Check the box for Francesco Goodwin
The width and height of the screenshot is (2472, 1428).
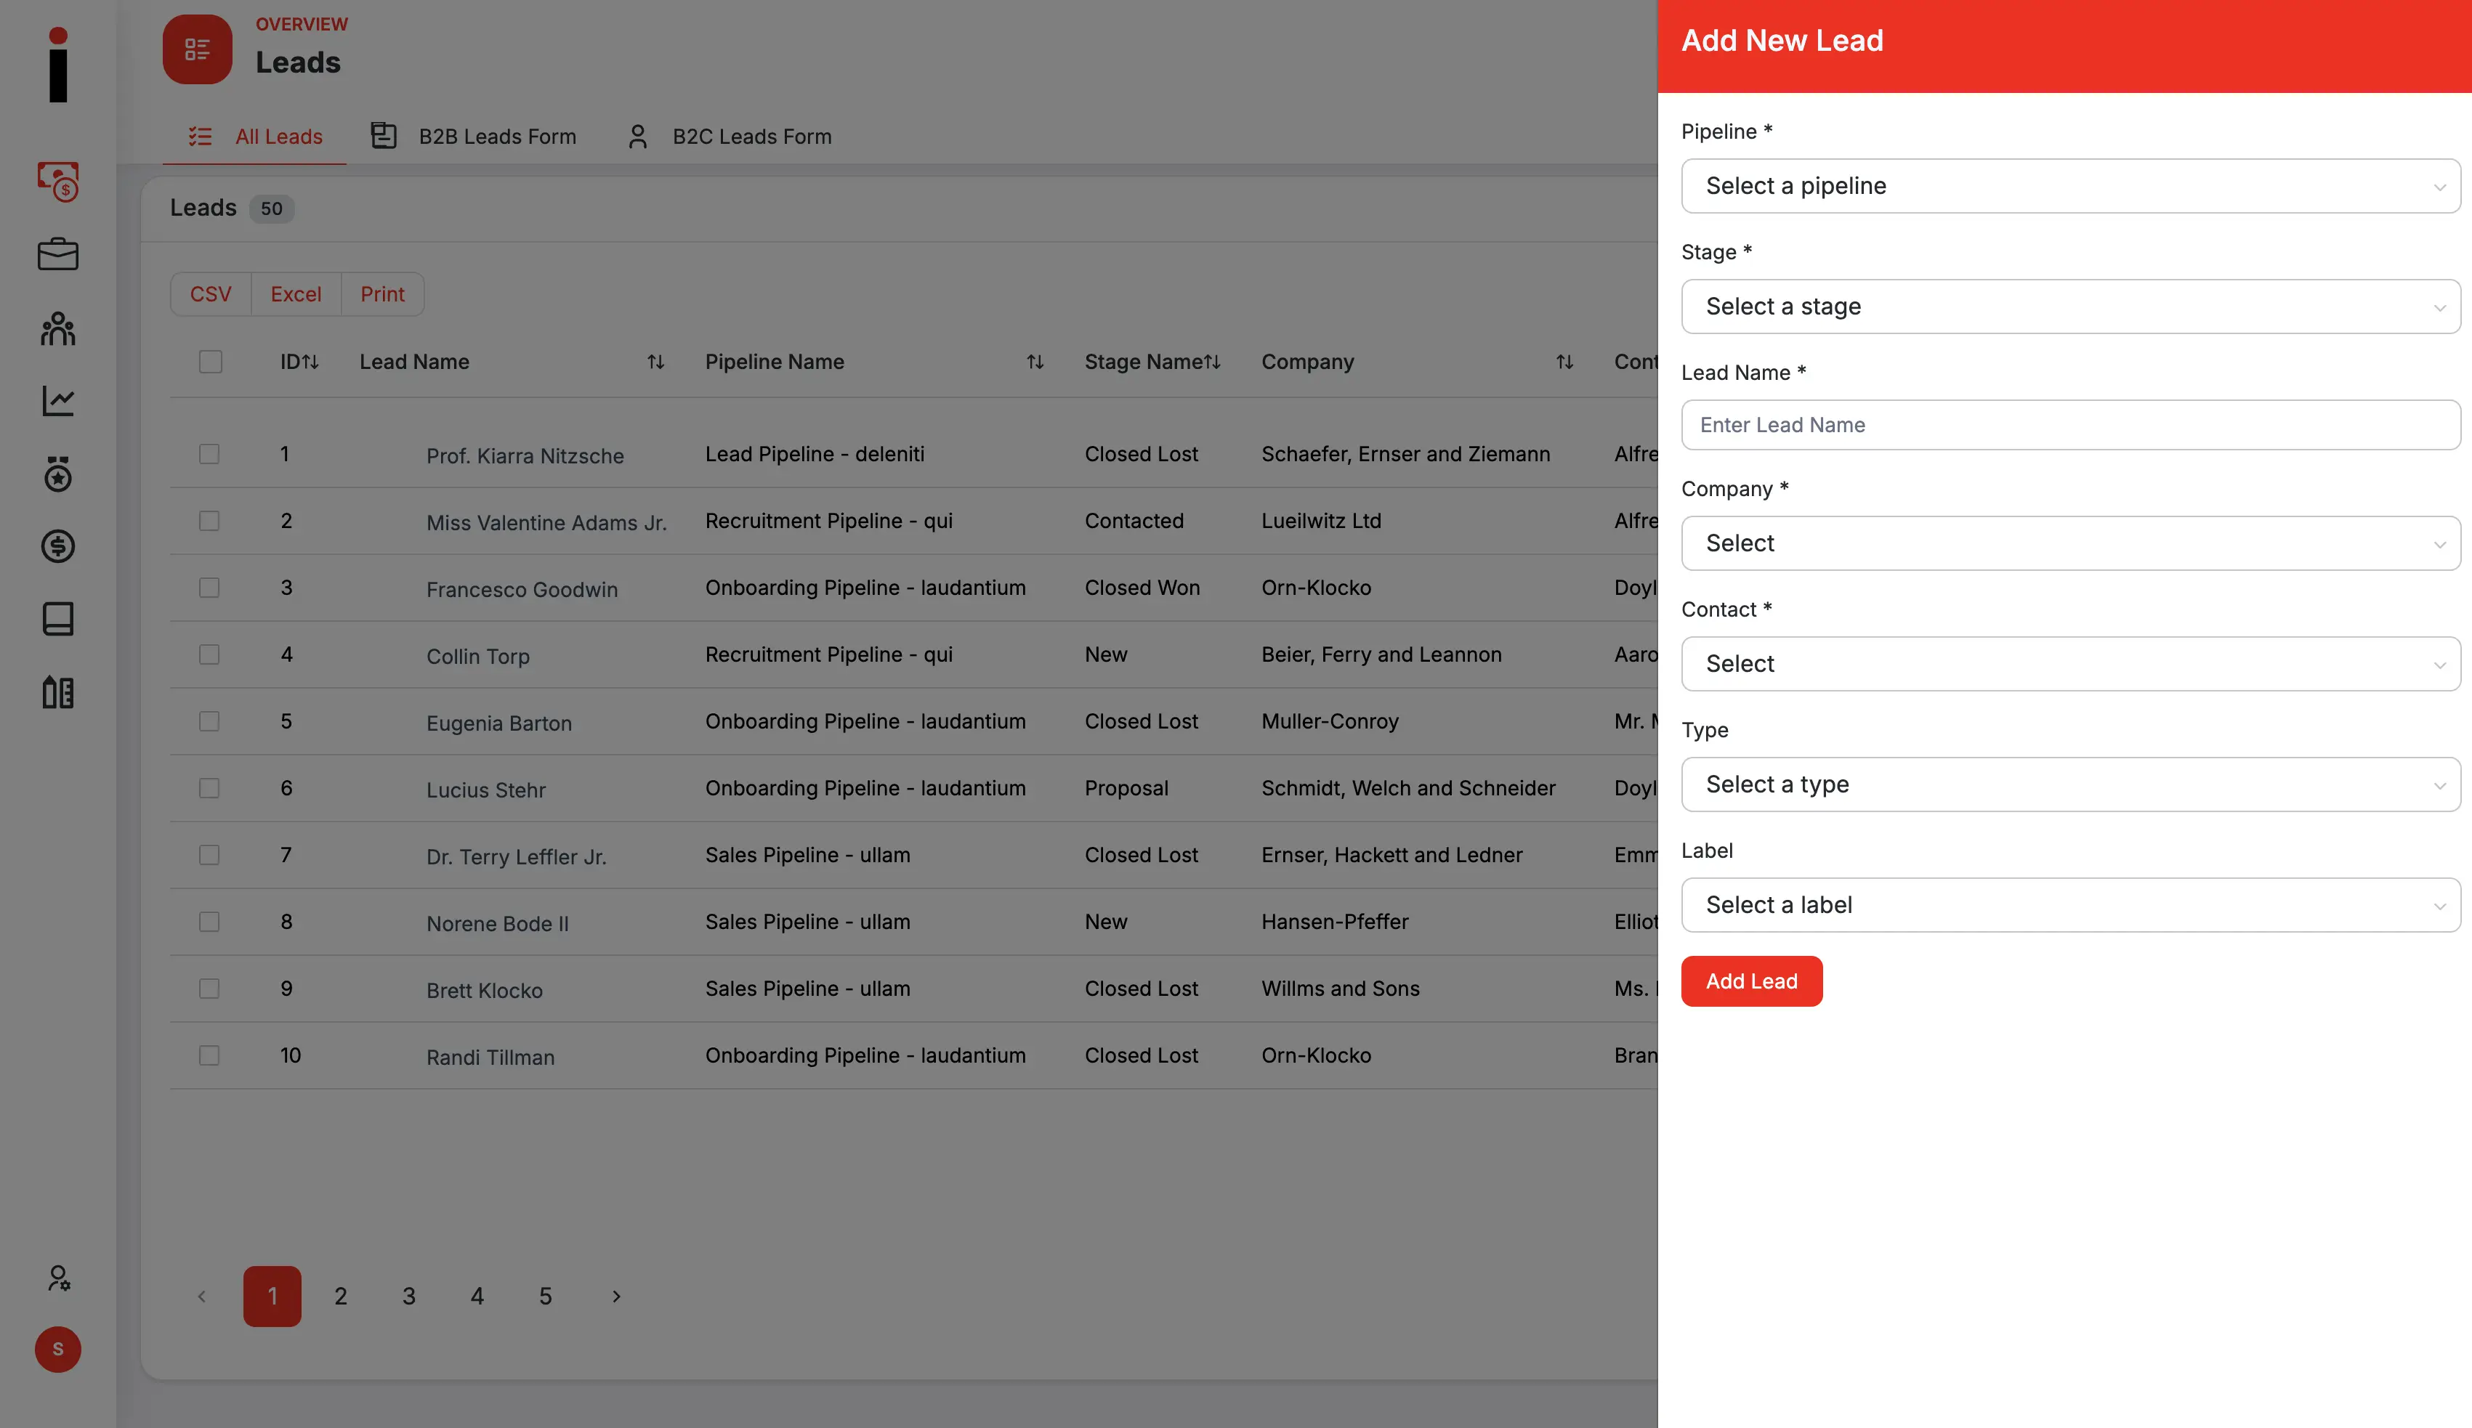click(x=209, y=588)
